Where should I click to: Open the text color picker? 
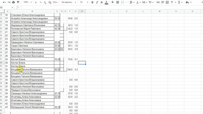click(107, 2)
